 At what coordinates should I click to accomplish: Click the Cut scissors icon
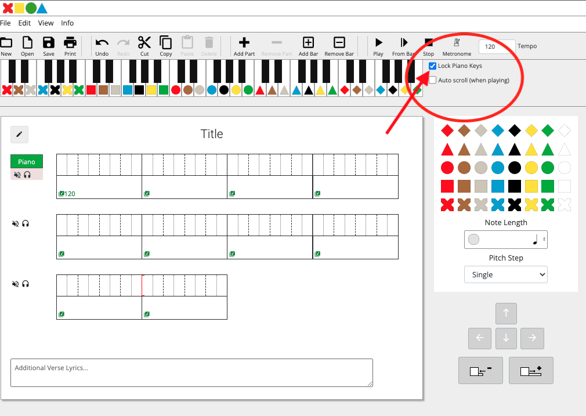pyautogui.click(x=144, y=43)
